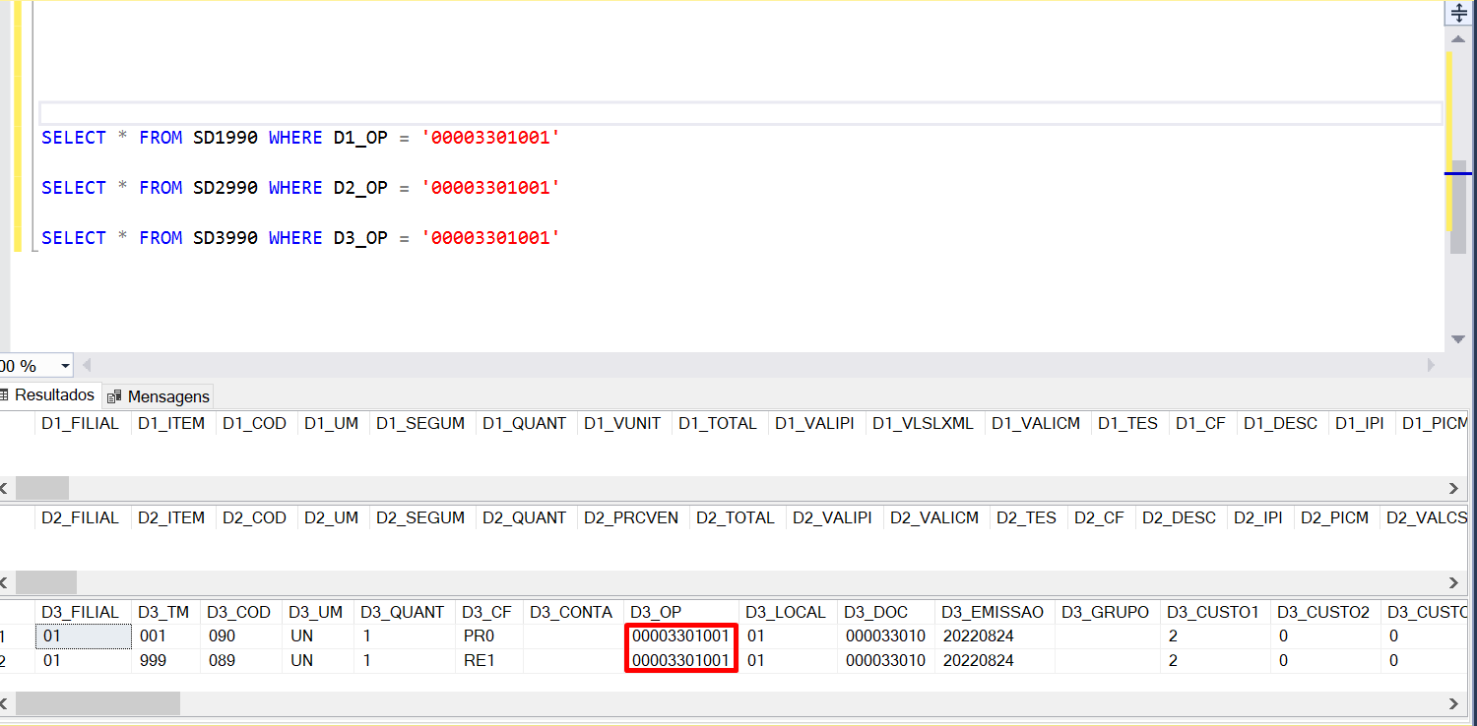Click the SD2990 grid scroll right arrow

tap(1453, 582)
